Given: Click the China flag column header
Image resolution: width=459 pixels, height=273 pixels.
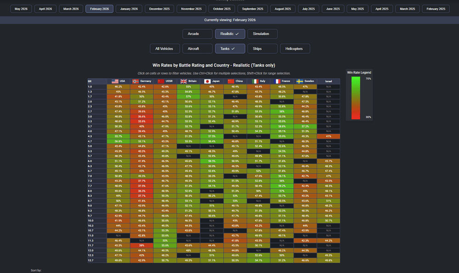Looking at the screenshot, I should [x=235, y=81].
